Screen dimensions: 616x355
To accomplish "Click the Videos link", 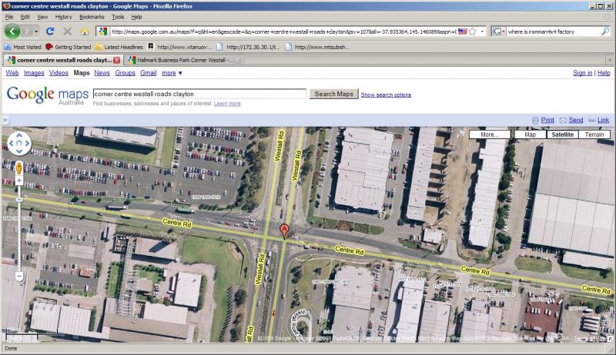I will (x=59, y=73).
